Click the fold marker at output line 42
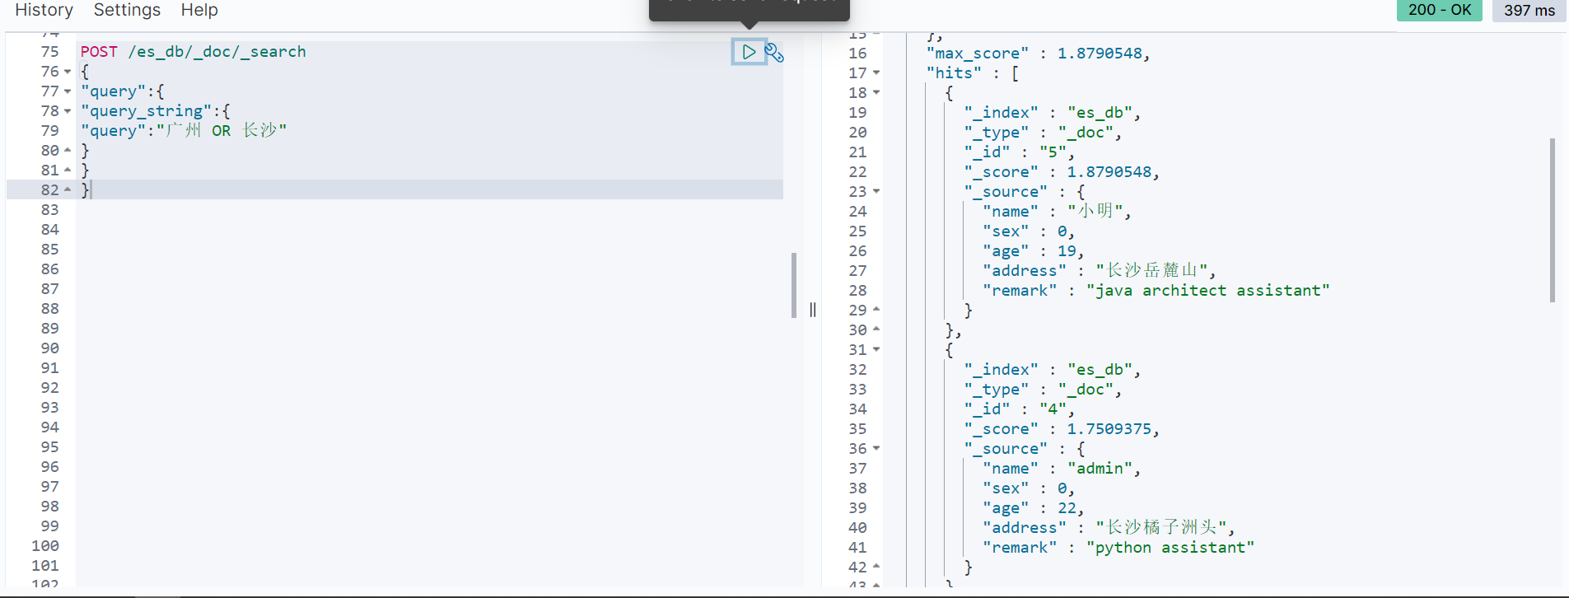This screenshot has width=1569, height=598. (876, 568)
